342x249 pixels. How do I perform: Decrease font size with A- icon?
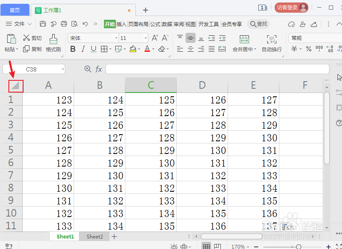pos(165,38)
